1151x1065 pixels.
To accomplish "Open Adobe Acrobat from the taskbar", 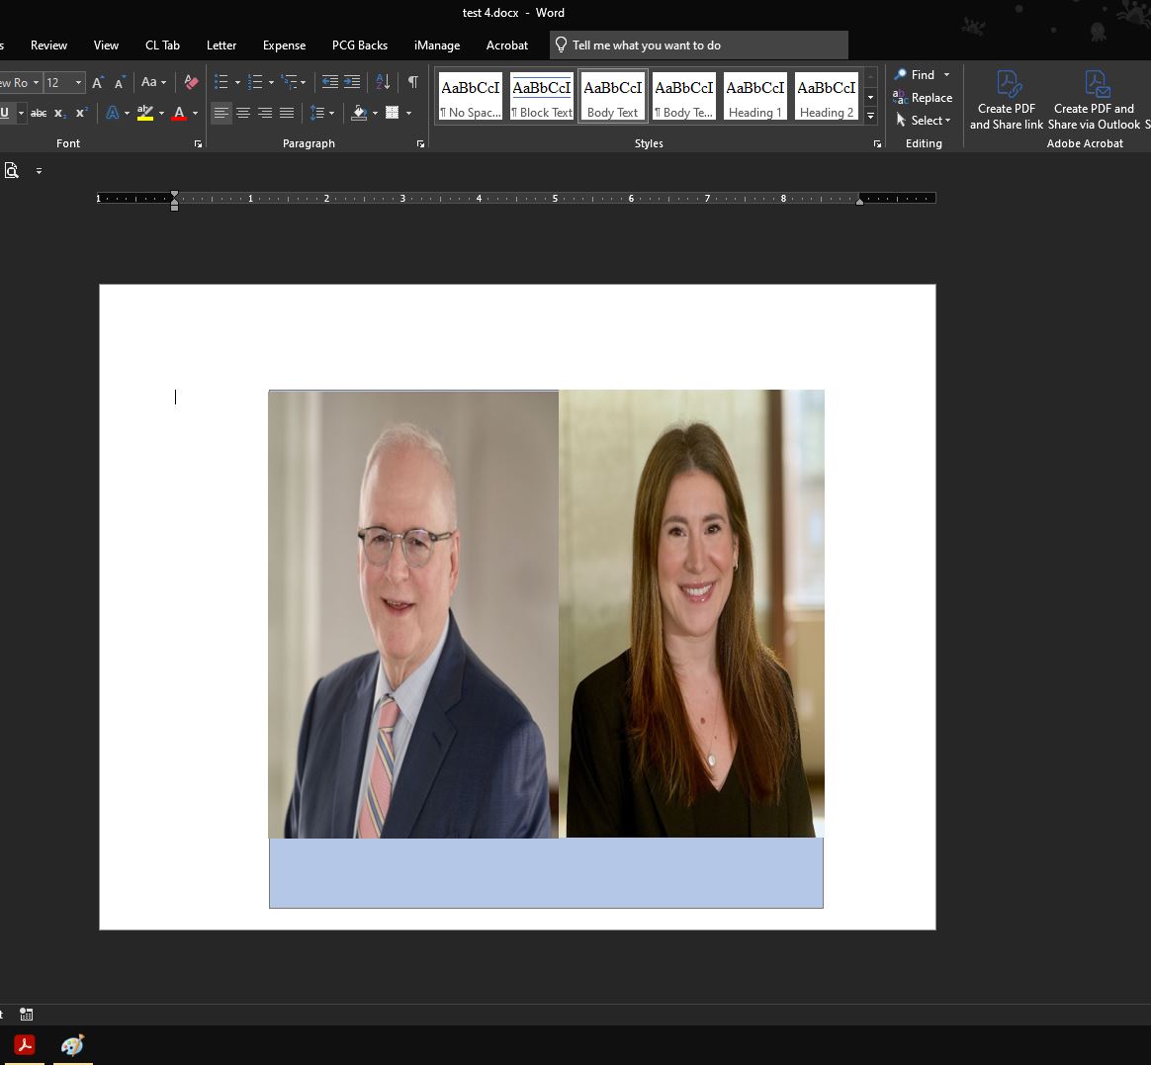I will pos(25,1045).
